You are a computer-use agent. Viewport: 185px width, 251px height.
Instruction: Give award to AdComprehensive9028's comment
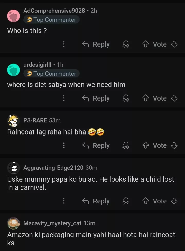pos(126,44)
